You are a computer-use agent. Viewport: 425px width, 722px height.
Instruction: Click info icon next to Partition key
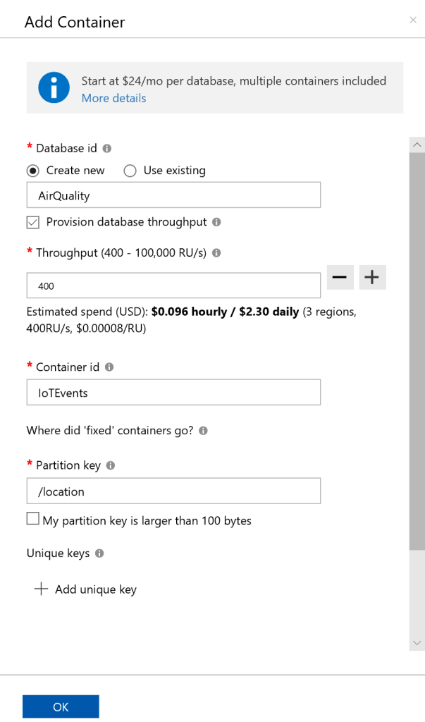click(x=111, y=466)
